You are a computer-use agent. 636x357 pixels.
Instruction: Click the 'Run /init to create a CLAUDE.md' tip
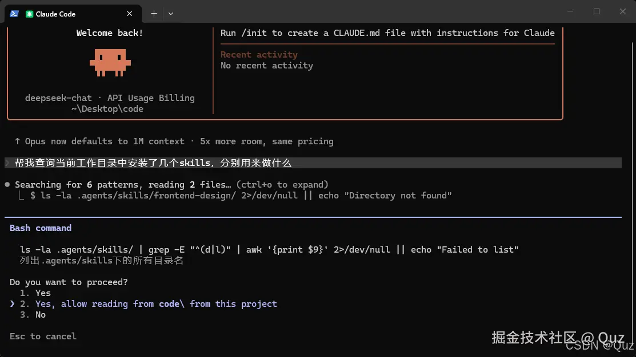[x=387, y=33]
